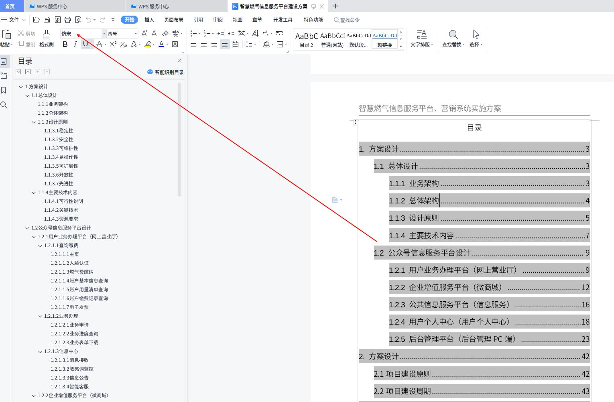Viewport: 614px width, 402px height.
Task: Click the Print icon in quick toolbar
Action: tap(67, 20)
